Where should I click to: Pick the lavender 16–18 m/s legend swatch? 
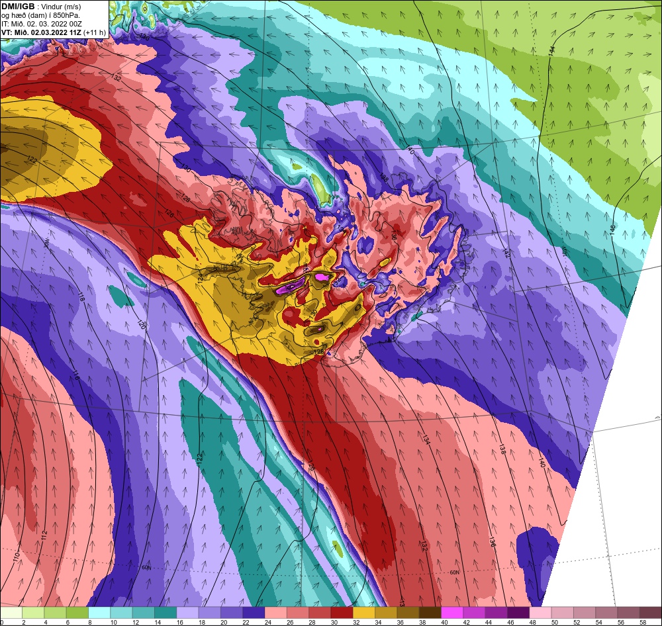(x=187, y=613)
